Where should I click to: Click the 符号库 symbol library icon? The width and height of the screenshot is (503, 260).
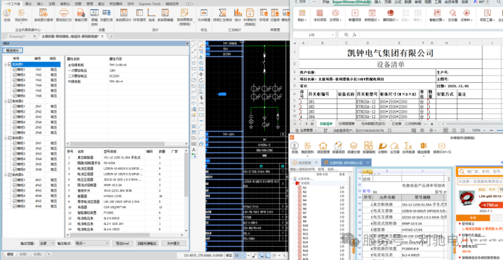[264, 15]
